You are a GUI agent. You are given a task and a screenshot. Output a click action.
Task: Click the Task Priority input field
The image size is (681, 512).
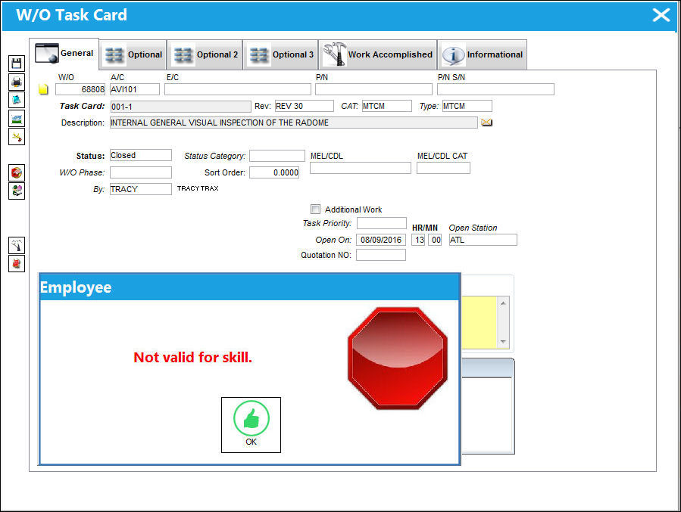tap(381, 223)
